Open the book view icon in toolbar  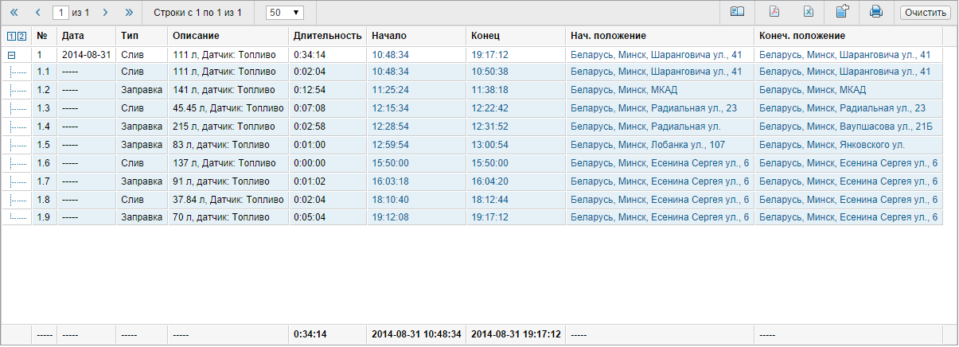(x=738, y=12)
